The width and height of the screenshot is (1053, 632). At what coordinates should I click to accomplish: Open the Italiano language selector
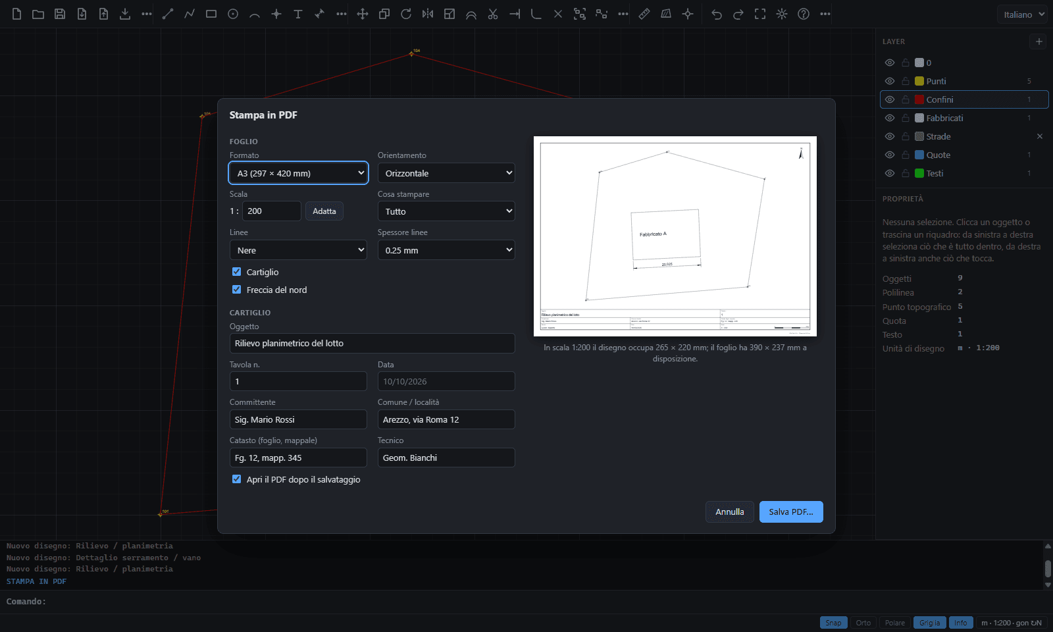coord(1022,14)
